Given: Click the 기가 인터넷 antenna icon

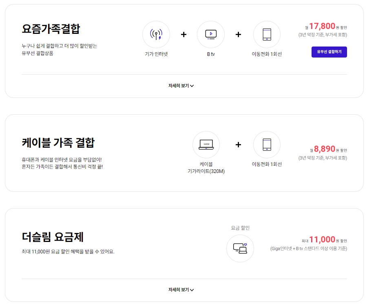Looking at the screenshot, I should point(156,35).
